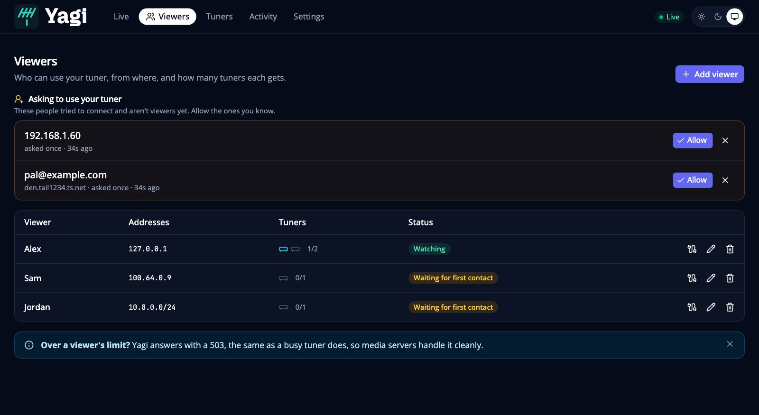Edit viewer Jordan with the pencil icon
Image resolution: width=759 pixels, height=415 pixels.
point(711,307)
